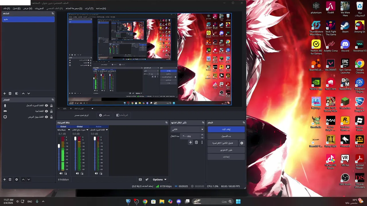The image size is (367, 206).
Task: Open virtual camera settings gear icon
Action: [x=242, y=143]
